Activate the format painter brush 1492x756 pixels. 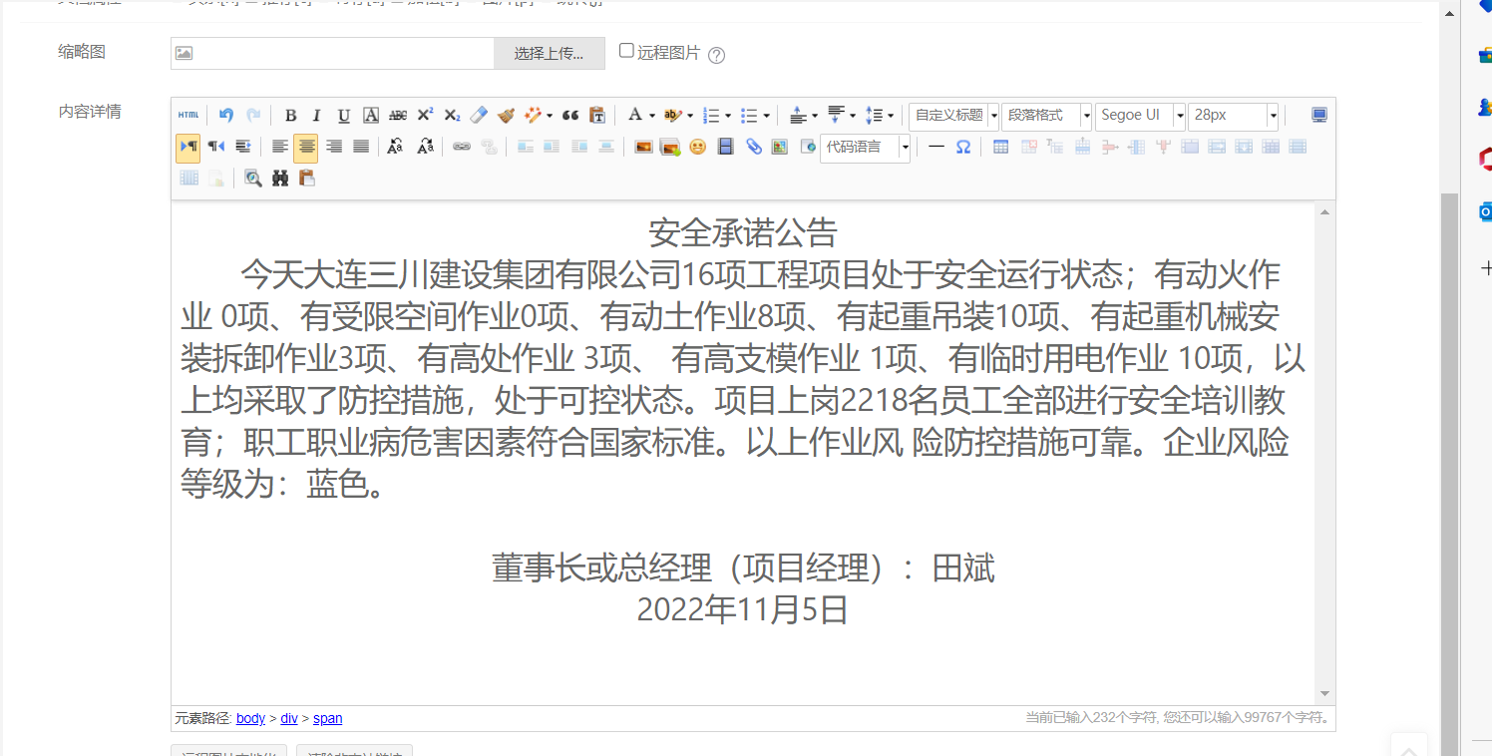(506, 116)
